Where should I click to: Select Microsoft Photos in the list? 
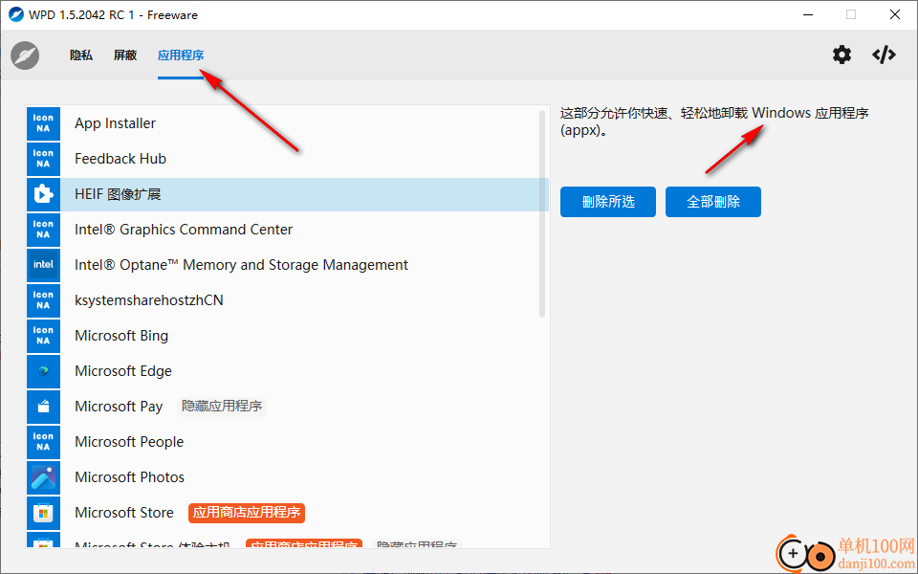click(x=288, y=477)
